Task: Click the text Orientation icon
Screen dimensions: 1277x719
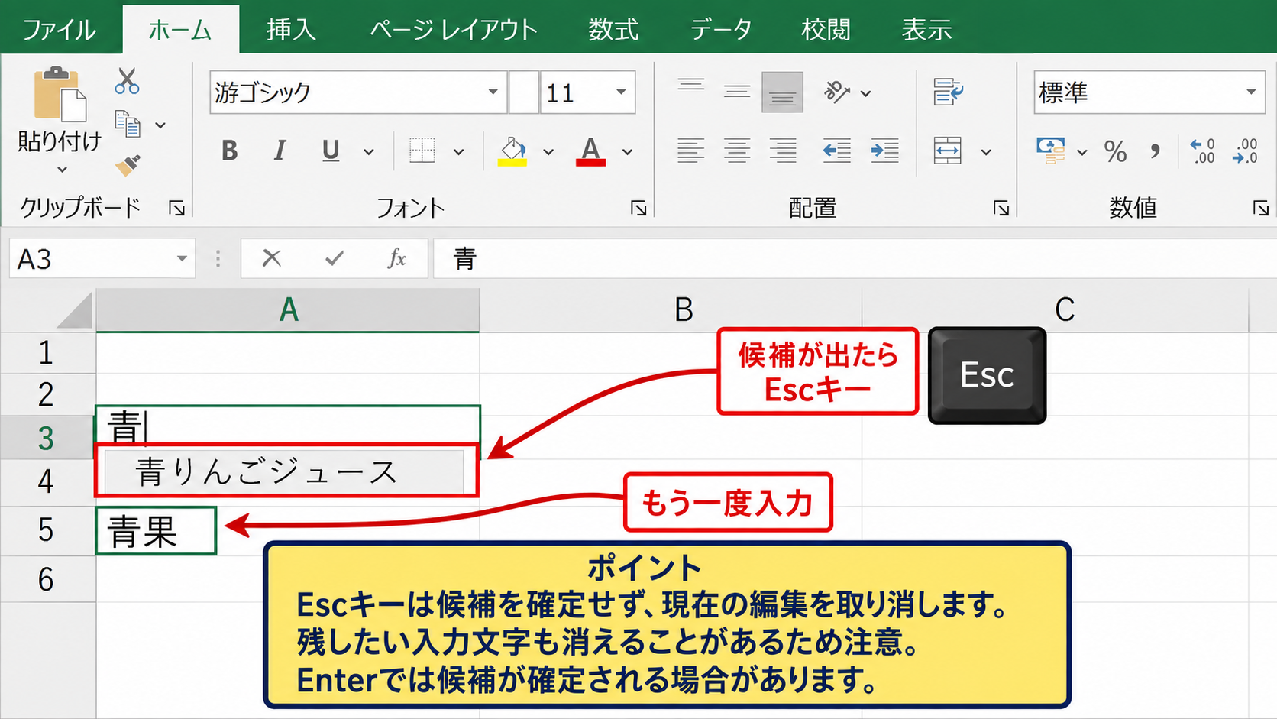Action: pyautogui.click(x=837, y=92)
